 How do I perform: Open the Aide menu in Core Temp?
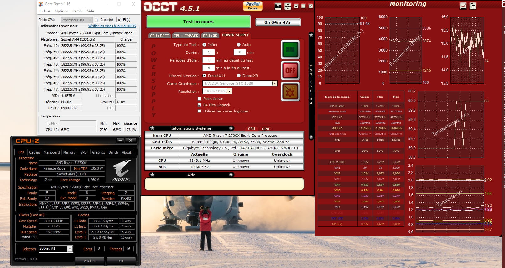click(90, 11)
